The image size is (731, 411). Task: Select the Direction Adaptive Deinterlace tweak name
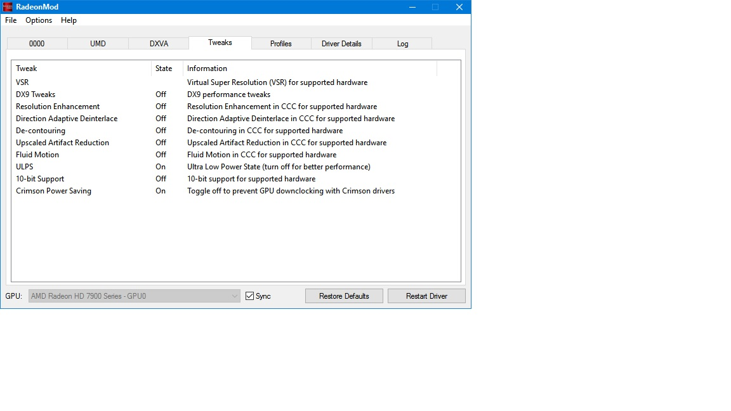coord(67,119)
